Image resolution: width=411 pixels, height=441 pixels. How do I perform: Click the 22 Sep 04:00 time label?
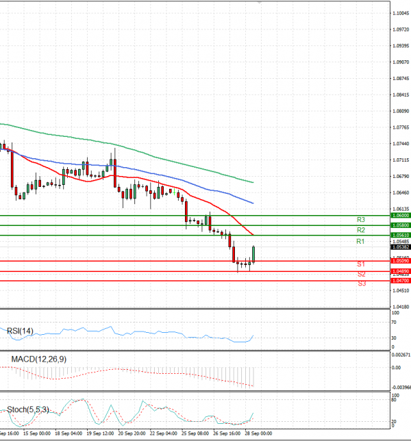(164, 433)
